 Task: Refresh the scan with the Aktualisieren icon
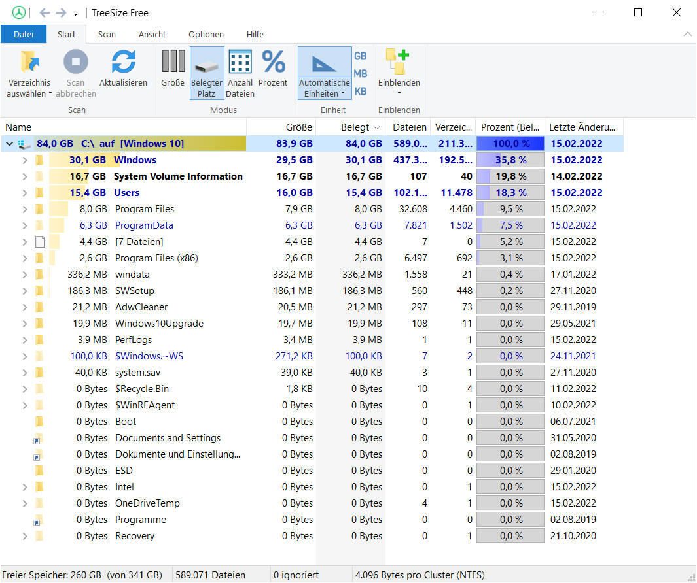point(123,61)
